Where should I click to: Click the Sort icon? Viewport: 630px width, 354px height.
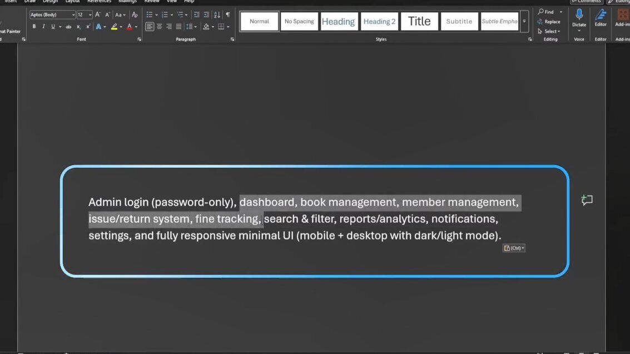(217, 15)
